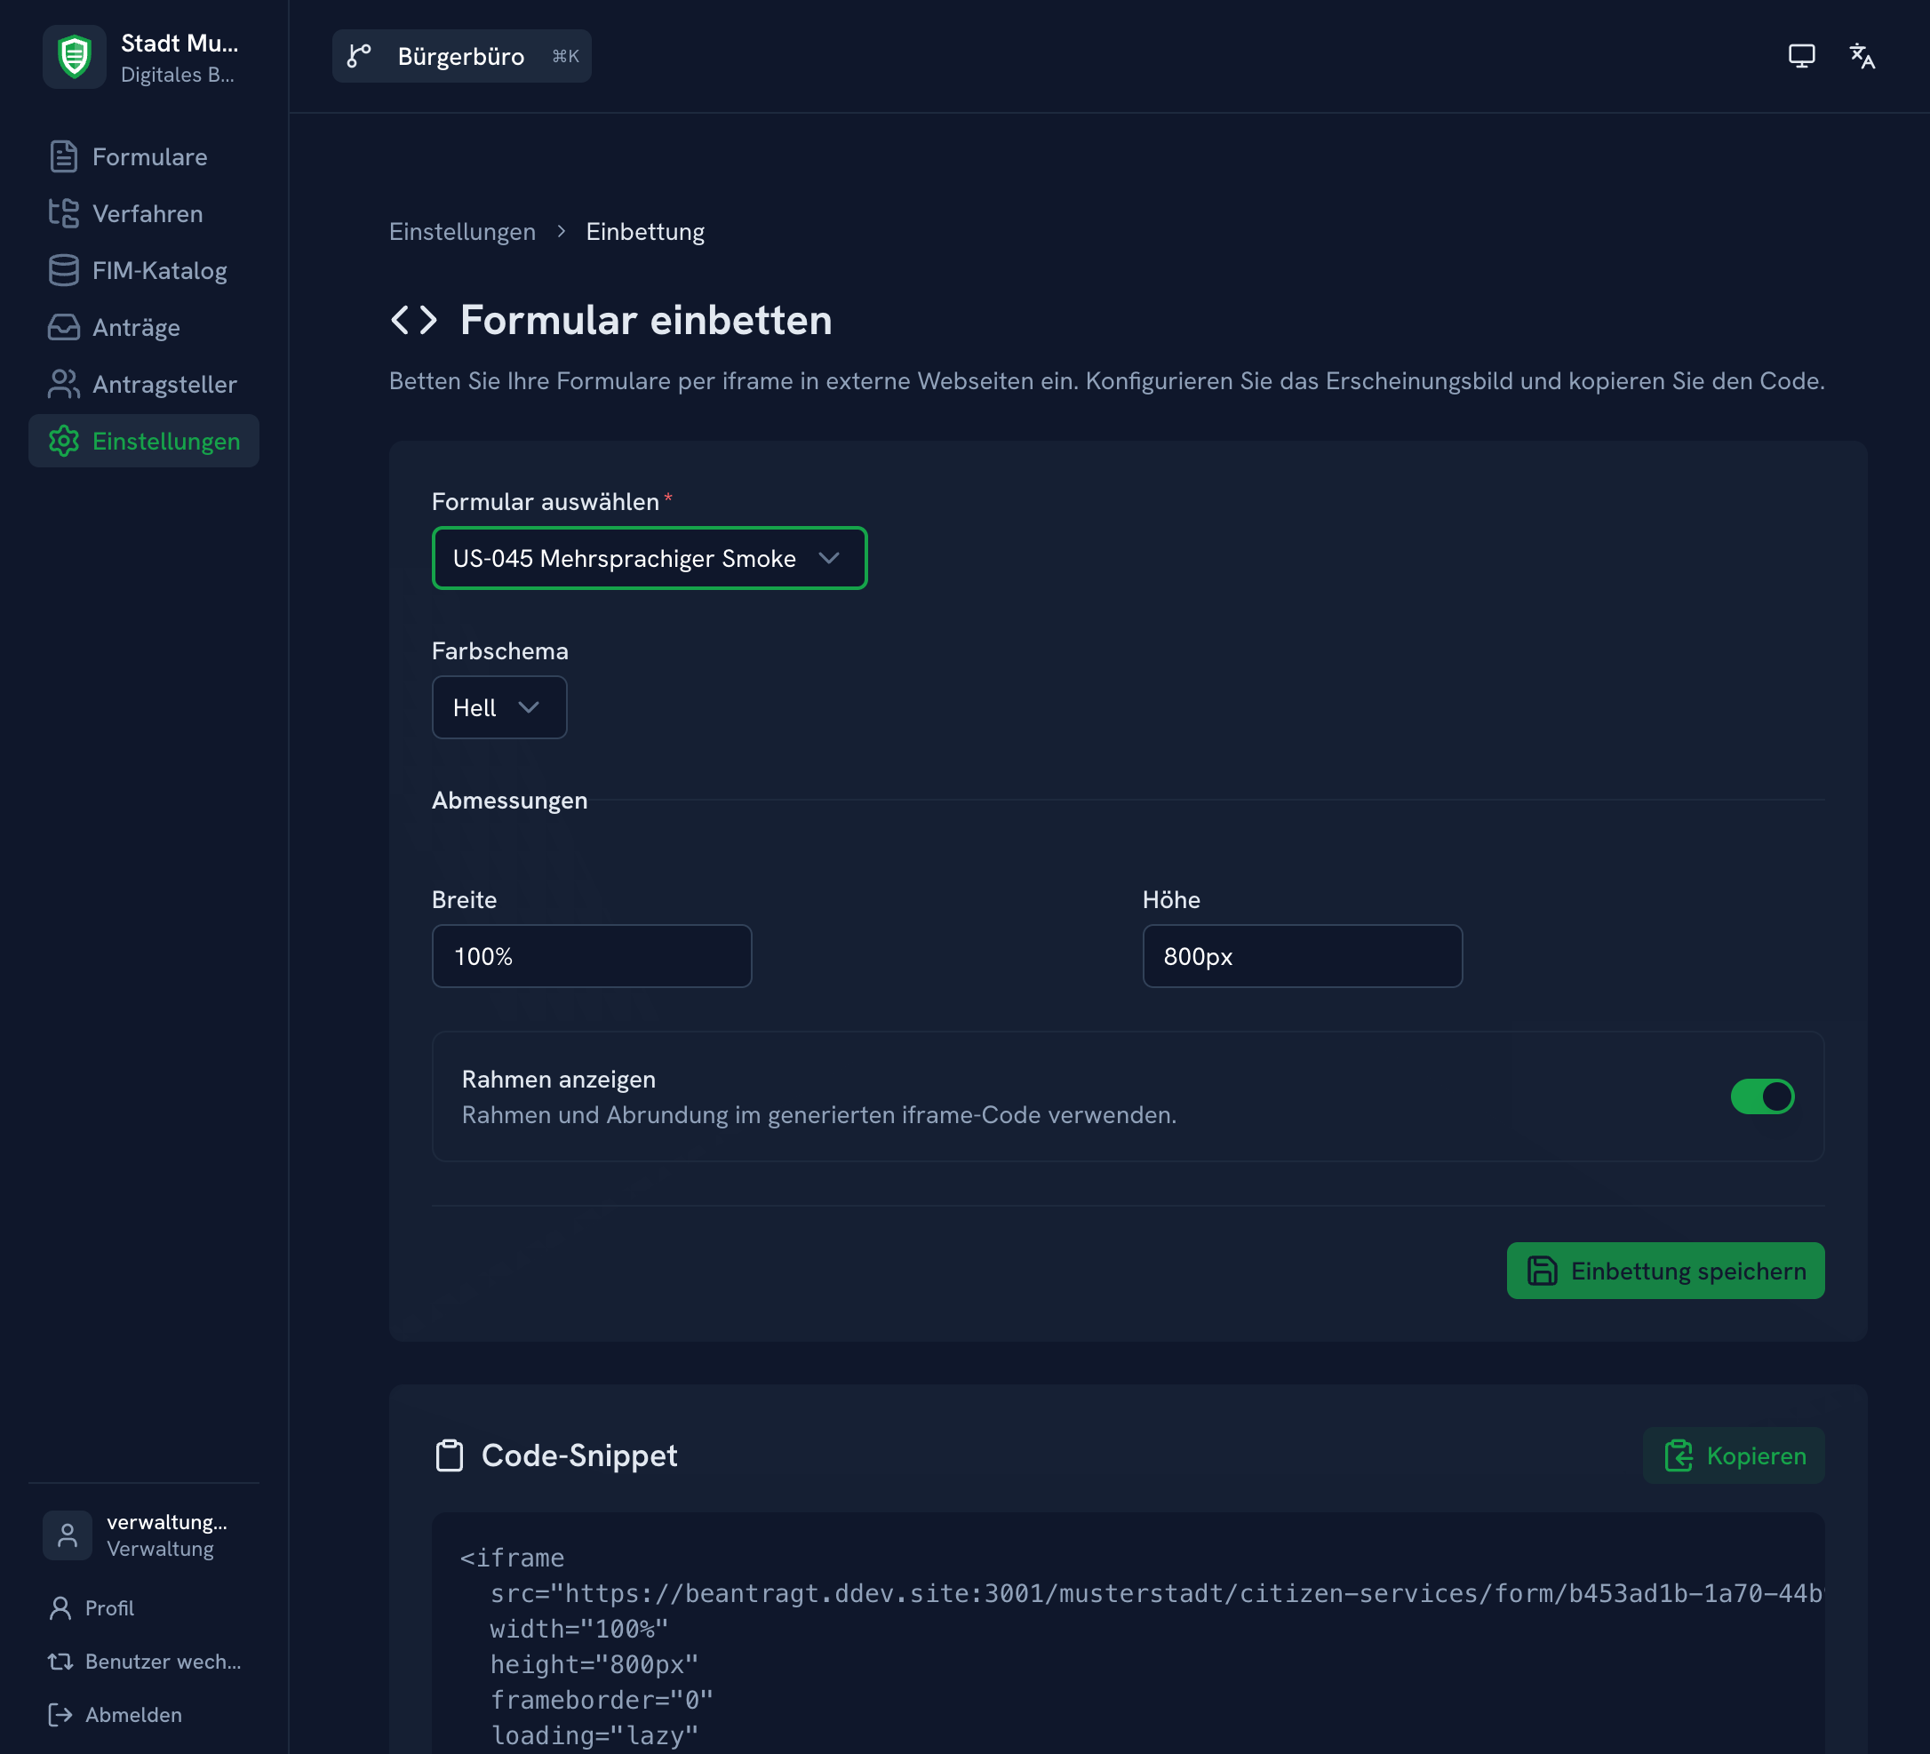Click the FIM-Katalog database icon

(x=63, y=270)
